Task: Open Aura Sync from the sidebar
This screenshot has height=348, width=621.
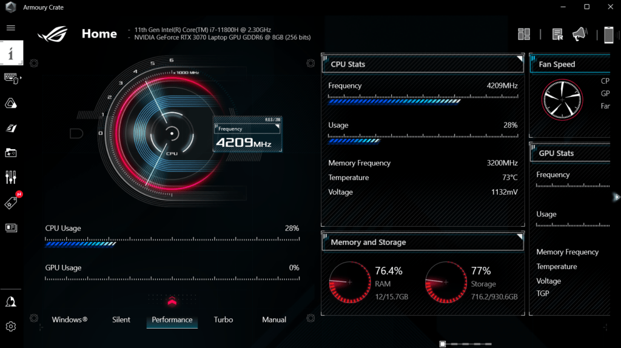Action: [11, 104]
